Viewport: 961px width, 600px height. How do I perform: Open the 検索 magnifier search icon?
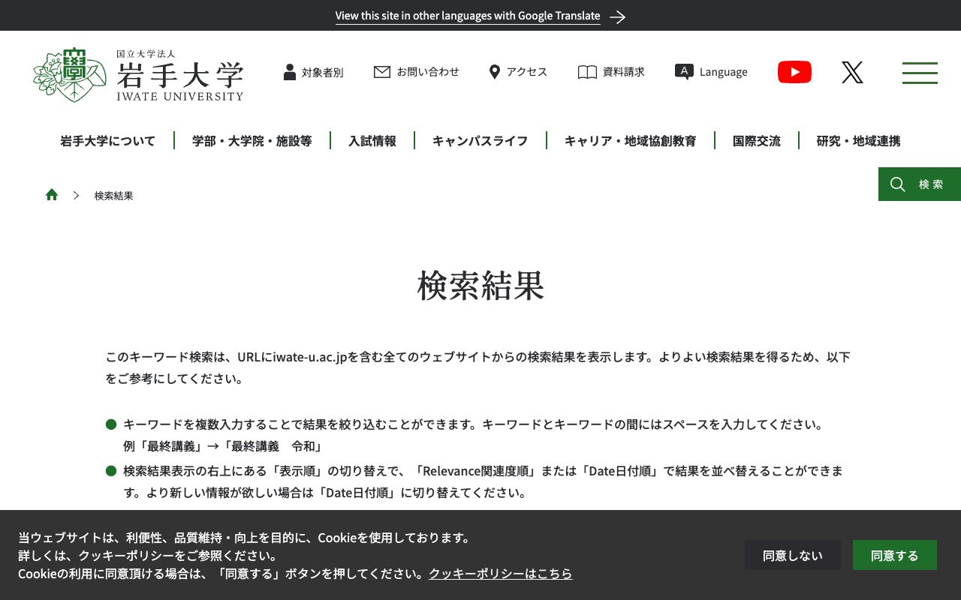click(898, 184)
